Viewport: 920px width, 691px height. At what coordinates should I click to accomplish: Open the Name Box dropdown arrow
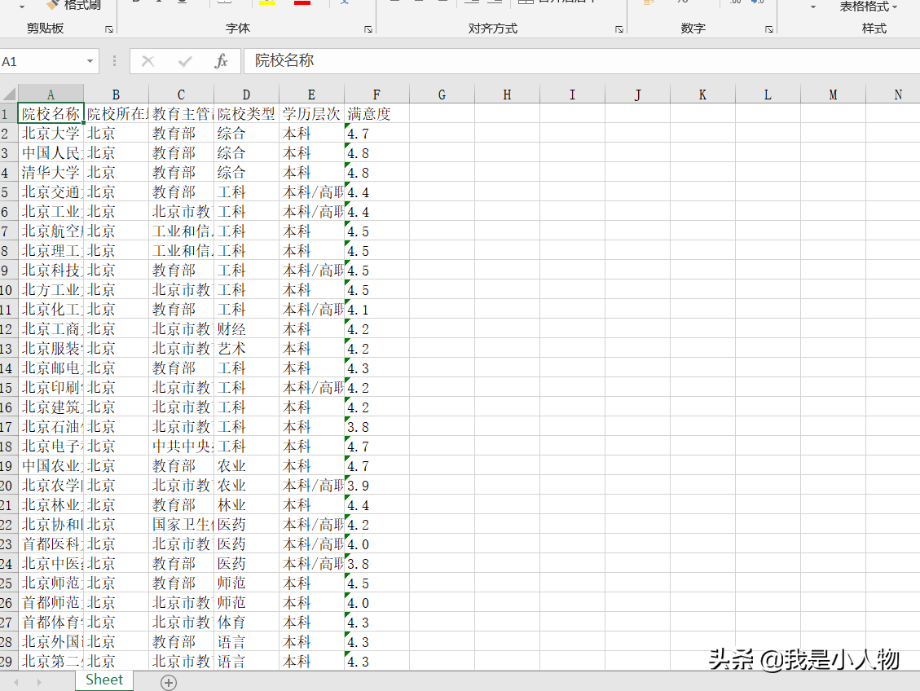90,61
